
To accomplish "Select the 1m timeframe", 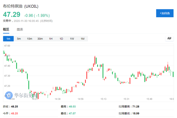I will pyautogui.click(x=8, y=39).
